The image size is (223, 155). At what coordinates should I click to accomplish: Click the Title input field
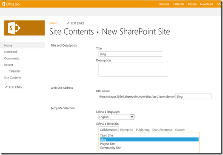point(130,54)
